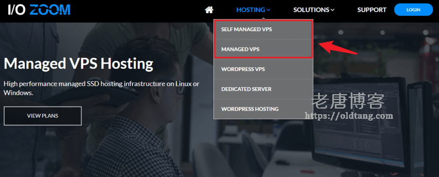Select Self Managed VPS from menu
The image size is (439, 177).
pyautogui.click(x=247, y=29)
